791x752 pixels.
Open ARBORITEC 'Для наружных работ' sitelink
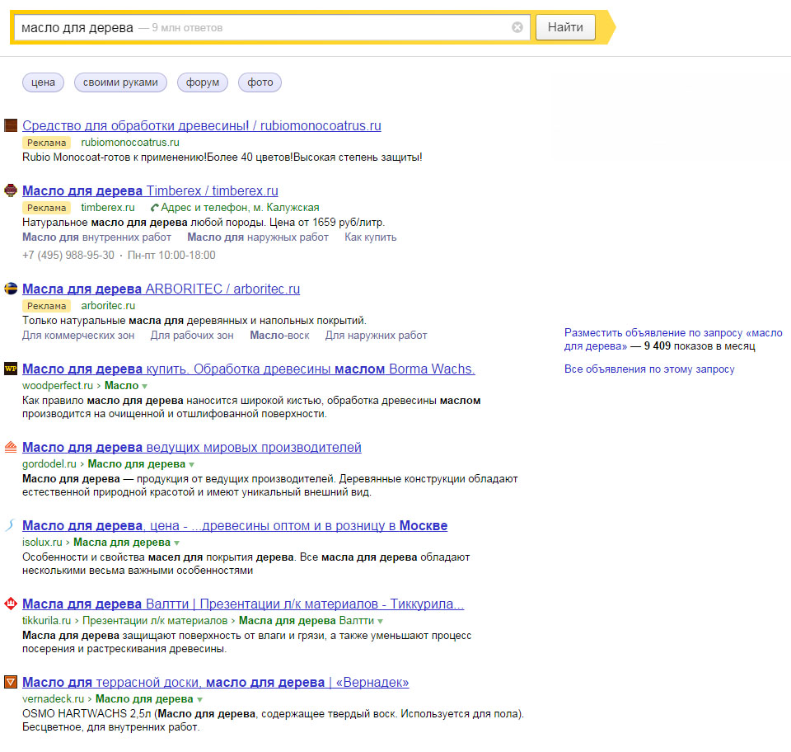[377, 335]
